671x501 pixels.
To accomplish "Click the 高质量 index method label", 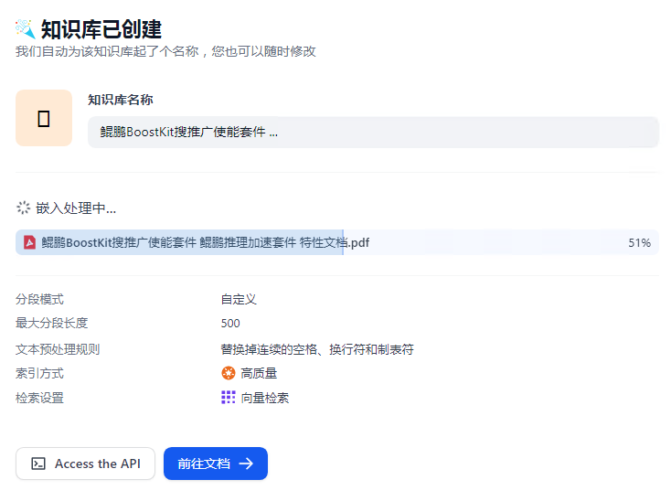I will click(x=259, y=373).
